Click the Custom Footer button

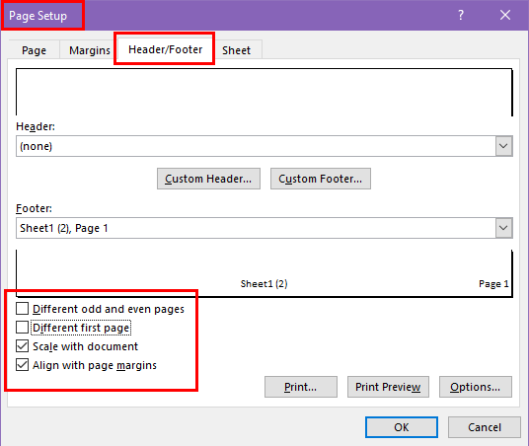coord(321,179)
